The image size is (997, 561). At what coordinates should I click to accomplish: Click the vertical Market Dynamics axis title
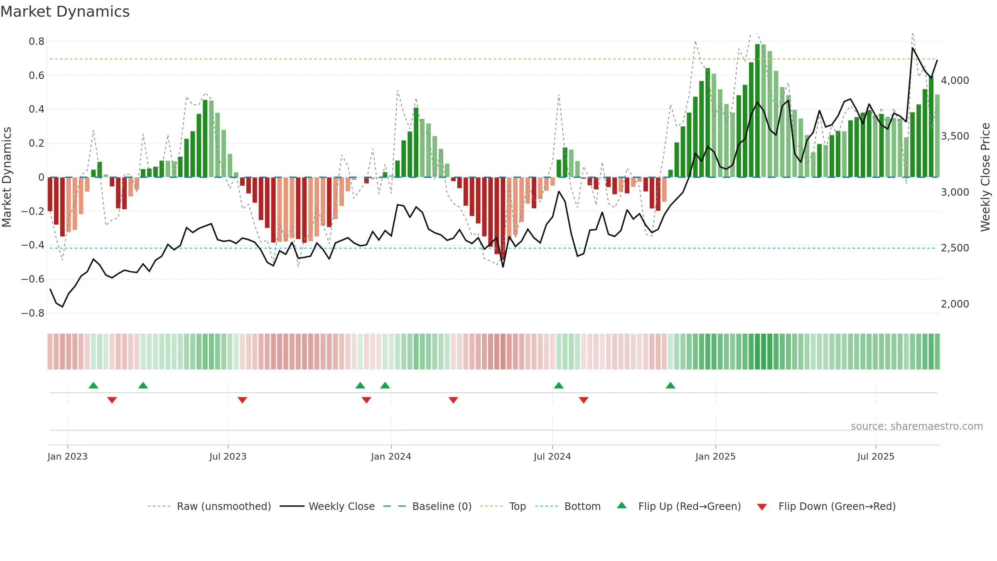(7, 177)
